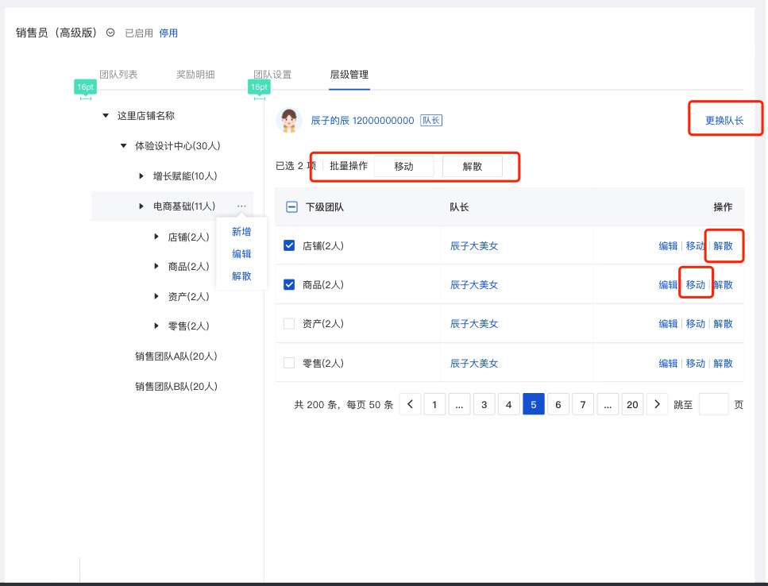The height and width of the screenshot is (586, 768).
Task: Check the 资产(2人) row checkbox
Action: (x=289, y=324)
